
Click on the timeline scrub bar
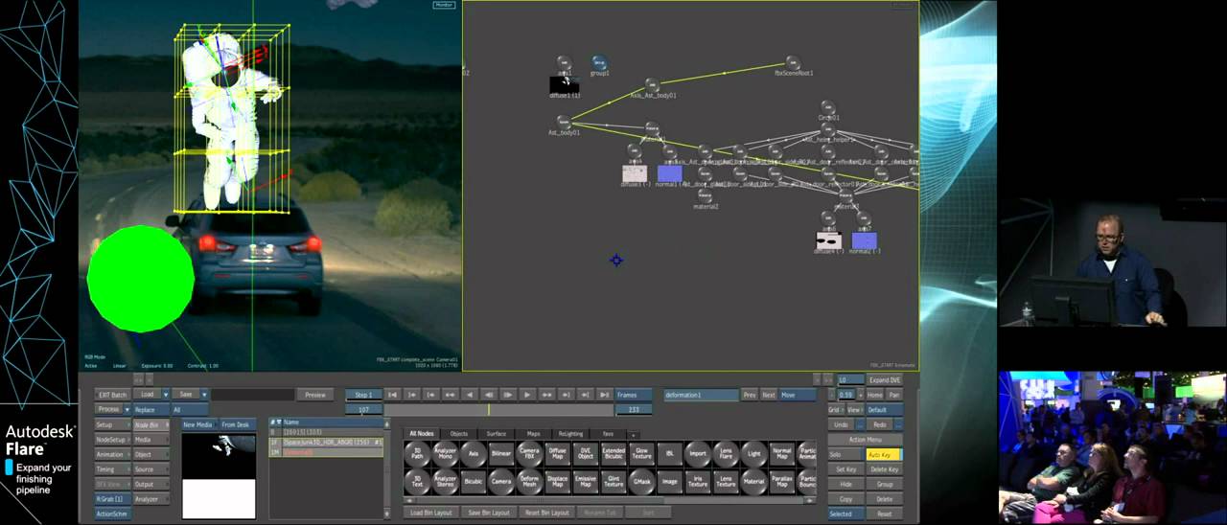498,409
